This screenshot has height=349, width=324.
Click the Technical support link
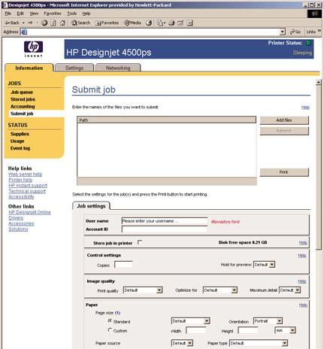(27, 191)
